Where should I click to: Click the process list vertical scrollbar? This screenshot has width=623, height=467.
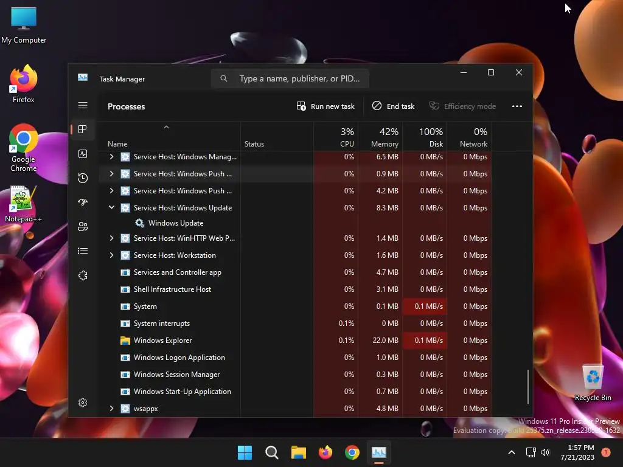pyautogui.click(x=528, y=387)
